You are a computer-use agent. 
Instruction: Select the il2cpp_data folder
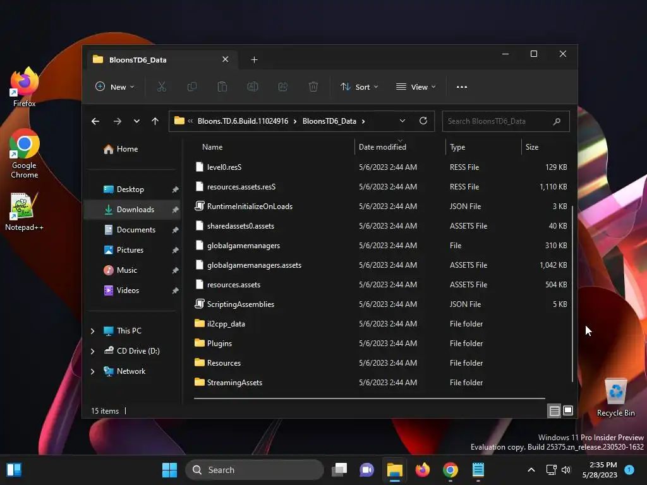tap(382, 324)
